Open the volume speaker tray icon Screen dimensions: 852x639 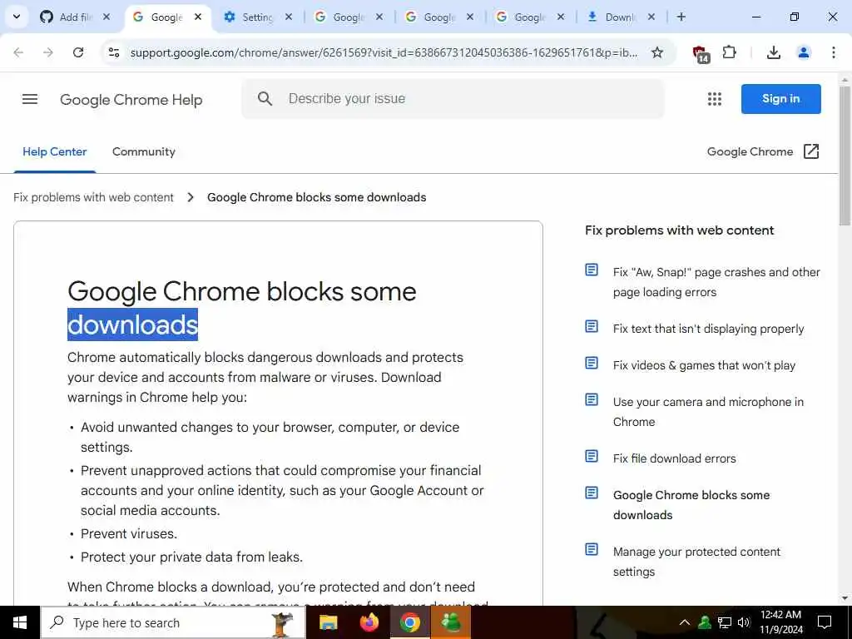743,622
